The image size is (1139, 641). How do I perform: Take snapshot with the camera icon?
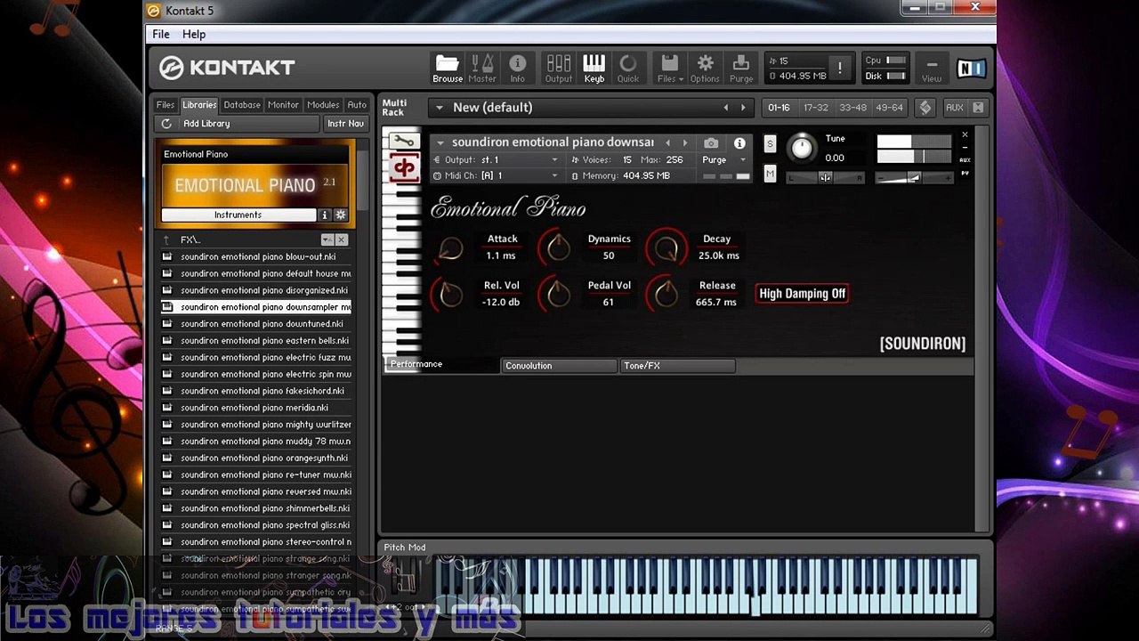[x=711, y=142]
